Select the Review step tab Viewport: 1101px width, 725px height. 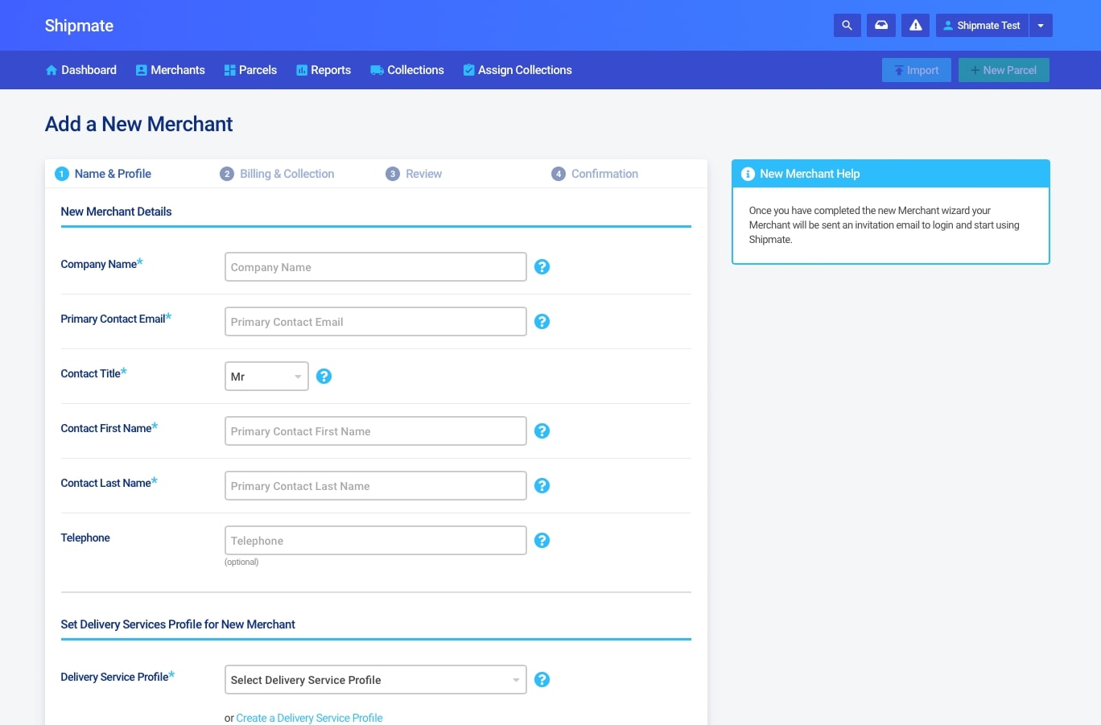(414, 174)
